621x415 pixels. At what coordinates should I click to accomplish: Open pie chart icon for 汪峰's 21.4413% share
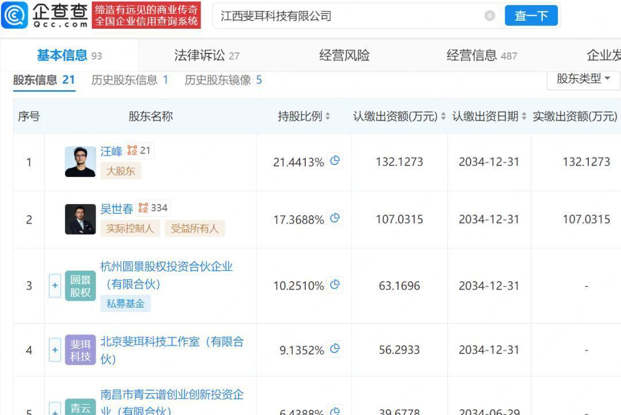coord(335,161)
